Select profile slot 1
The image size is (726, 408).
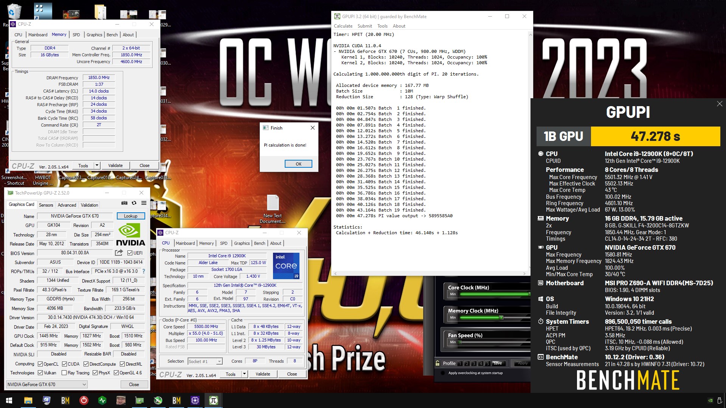click(x=460, y=363)
